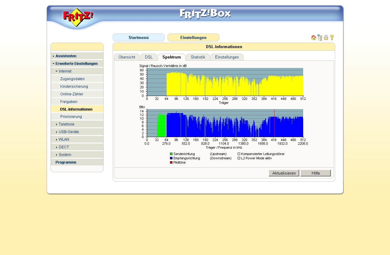Click the printer icon
Screen dimensions: 390x255
coord(326,37)
